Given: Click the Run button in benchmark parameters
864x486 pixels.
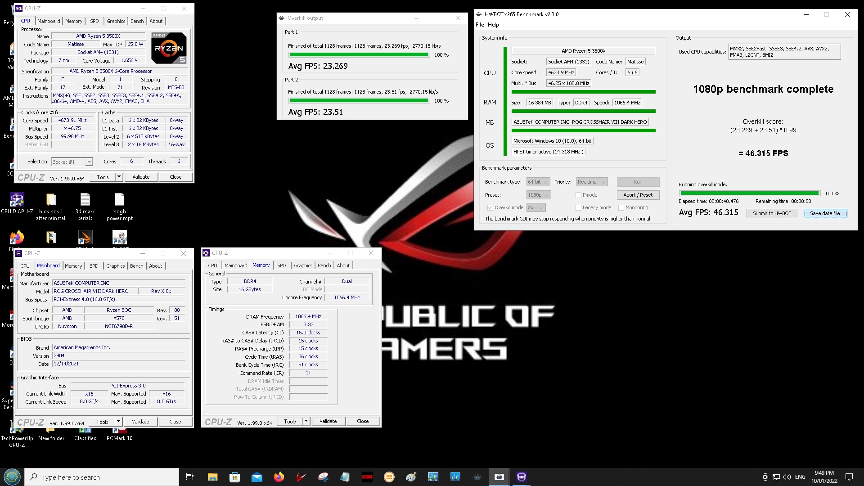Looking at the screenshot, I should [638, 182].
